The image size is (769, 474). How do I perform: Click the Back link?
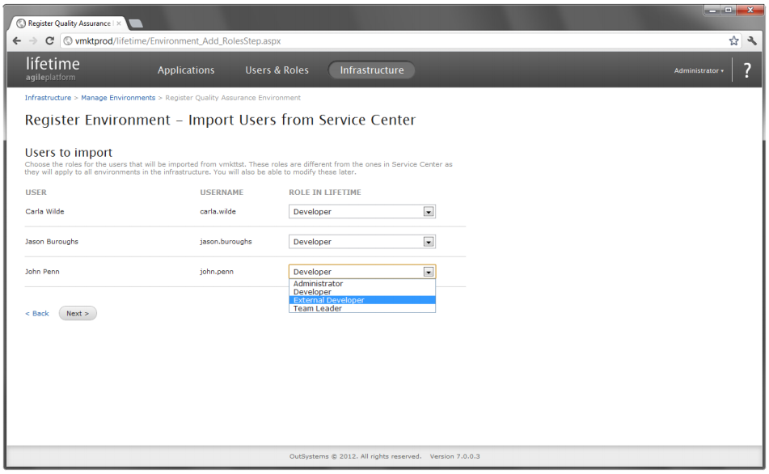point(36,313)
